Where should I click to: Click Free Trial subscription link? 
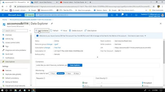tap(57, 48)
